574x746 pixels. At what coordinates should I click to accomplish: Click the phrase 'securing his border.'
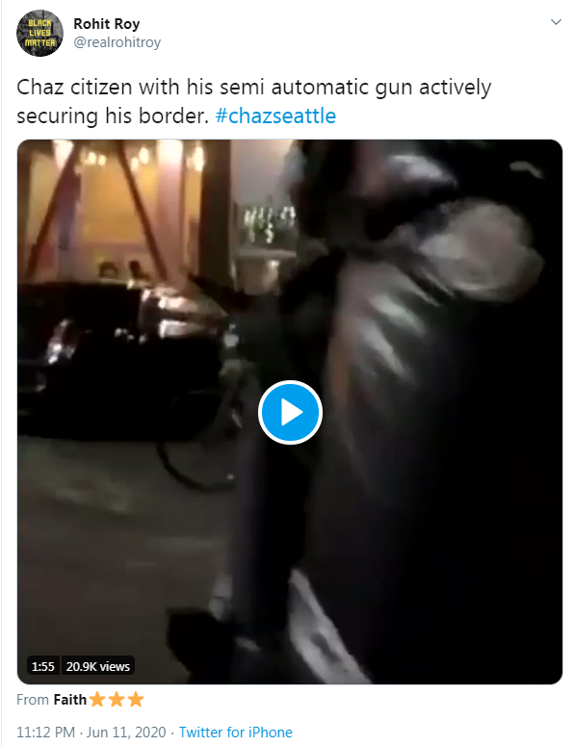coord(113,116)
